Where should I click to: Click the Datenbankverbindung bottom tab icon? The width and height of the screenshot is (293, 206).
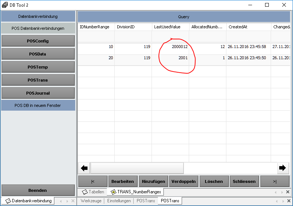[8, 201]
